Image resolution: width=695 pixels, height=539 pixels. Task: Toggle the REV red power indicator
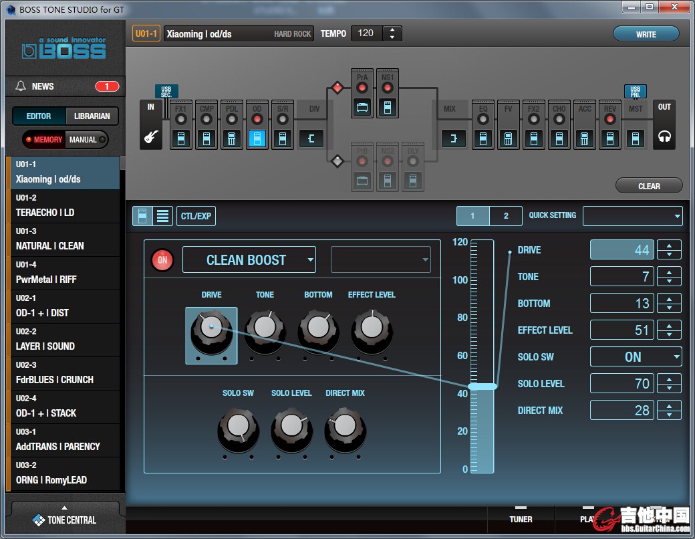coord(610,119)
